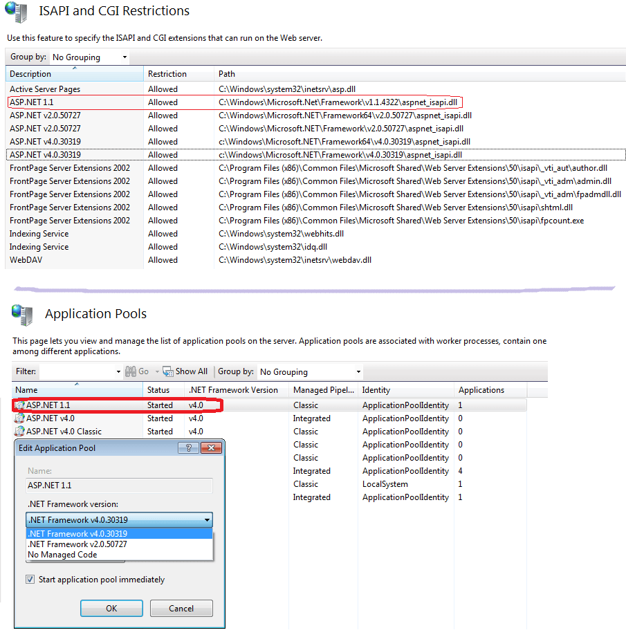Click the Go filter button
626x637 pixels.
point(138,371)
